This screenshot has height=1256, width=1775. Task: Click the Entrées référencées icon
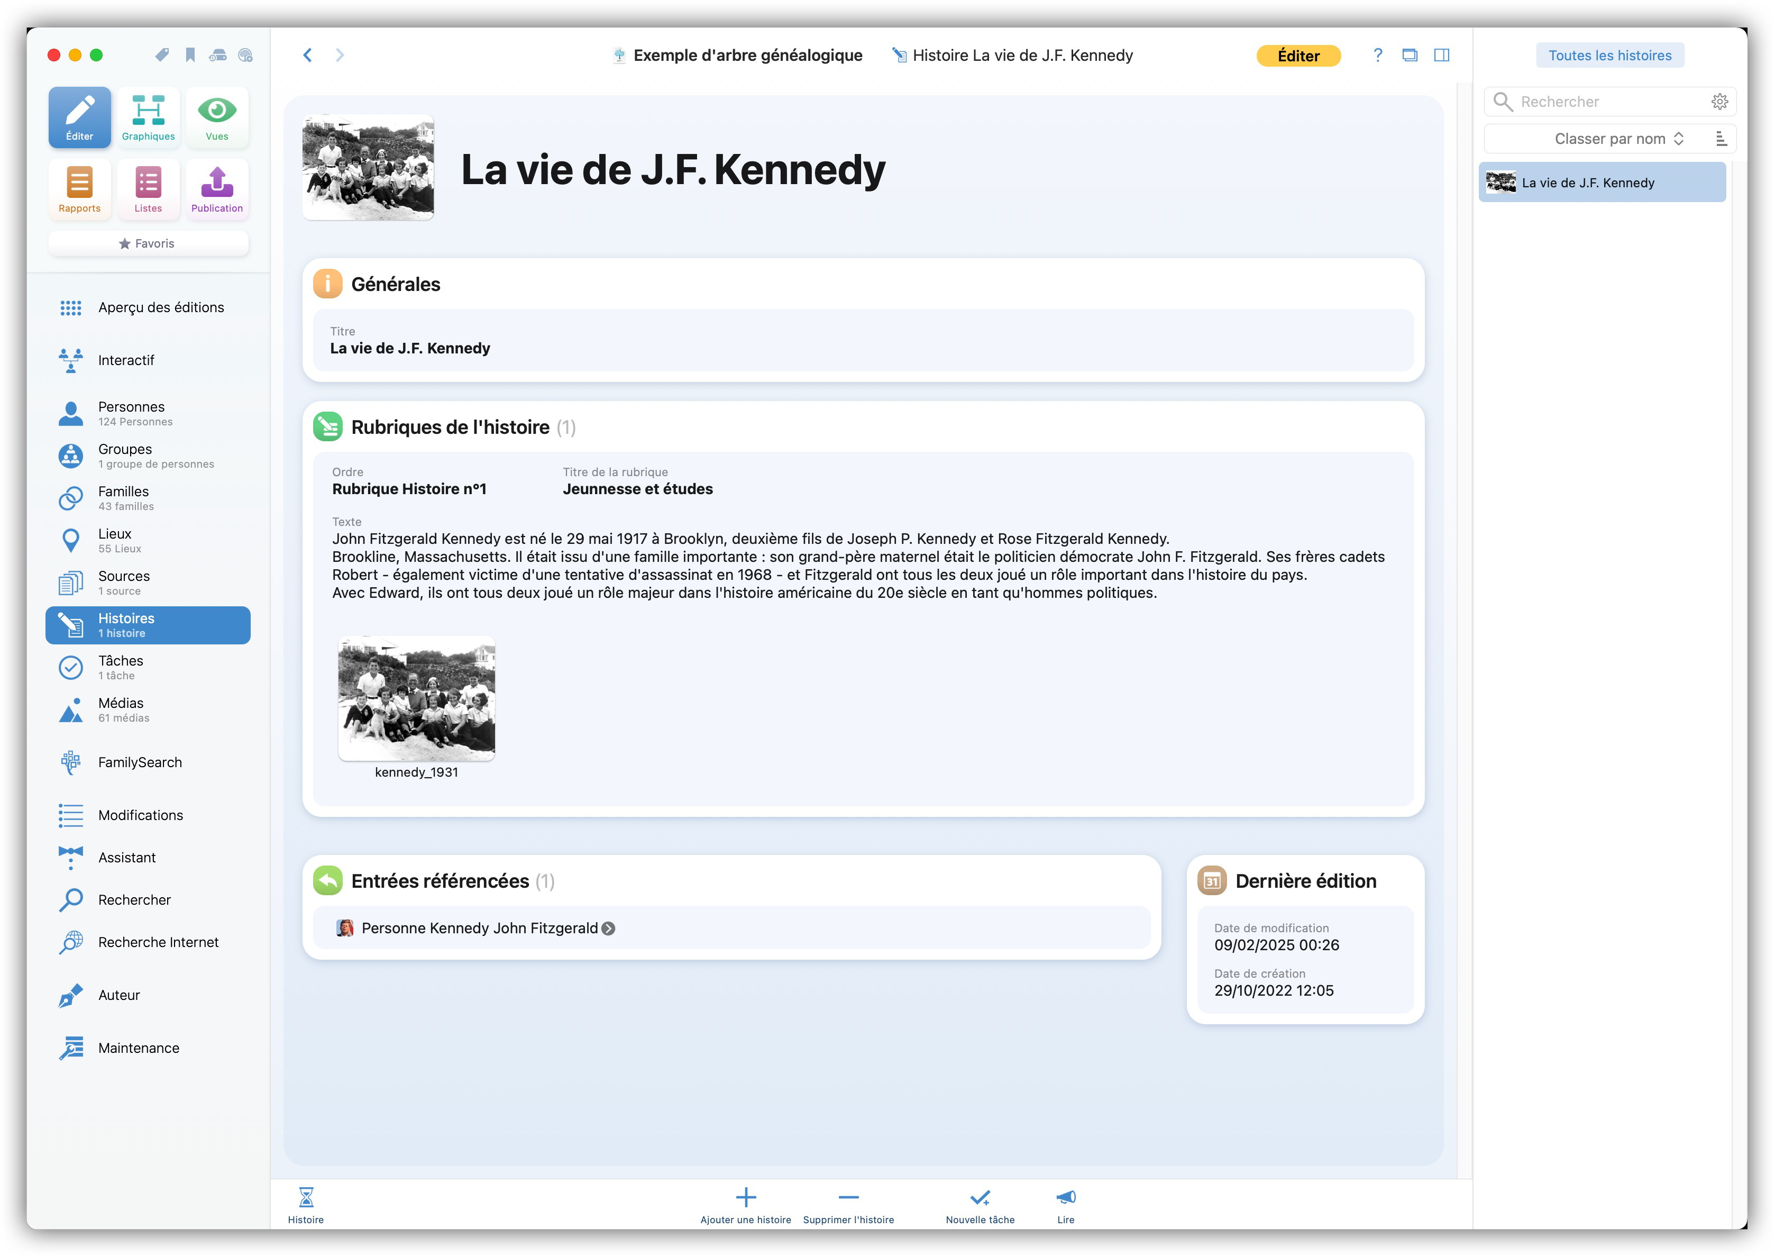tap(328, 881)
